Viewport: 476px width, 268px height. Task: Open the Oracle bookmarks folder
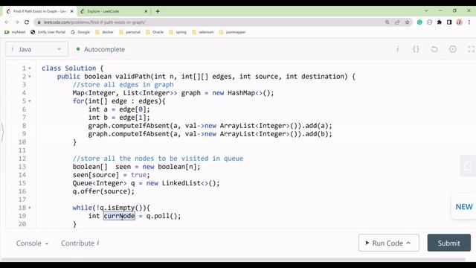(x=155, y=32)
